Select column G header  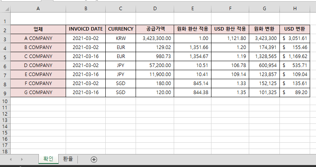(264, 9)
